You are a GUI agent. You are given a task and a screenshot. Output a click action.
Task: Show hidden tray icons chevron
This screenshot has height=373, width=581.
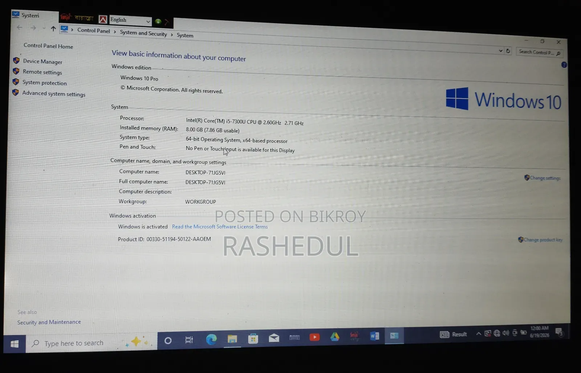click(479, 333)
